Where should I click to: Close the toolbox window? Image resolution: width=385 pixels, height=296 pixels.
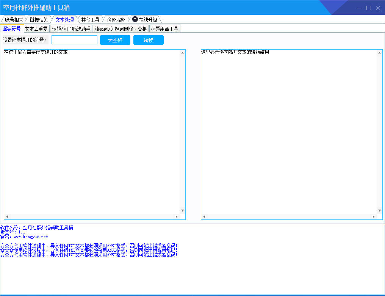(378, 8)
